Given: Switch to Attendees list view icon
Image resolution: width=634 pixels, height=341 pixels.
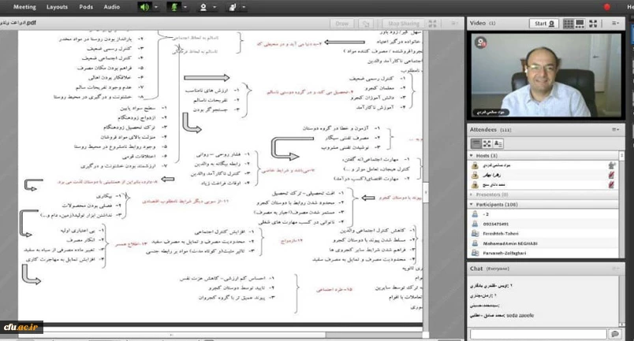Looking at the screenshot, I should coord(476,143).
